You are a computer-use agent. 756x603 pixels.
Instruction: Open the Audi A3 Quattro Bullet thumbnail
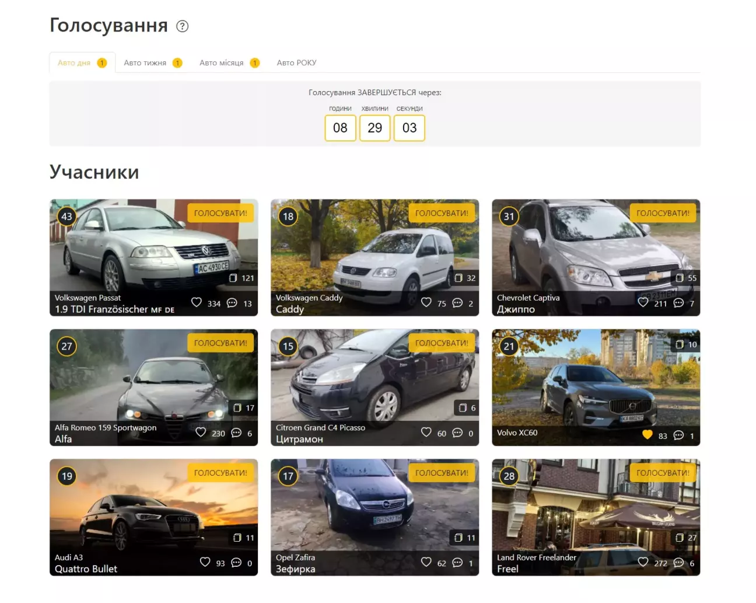pos(153,517)
